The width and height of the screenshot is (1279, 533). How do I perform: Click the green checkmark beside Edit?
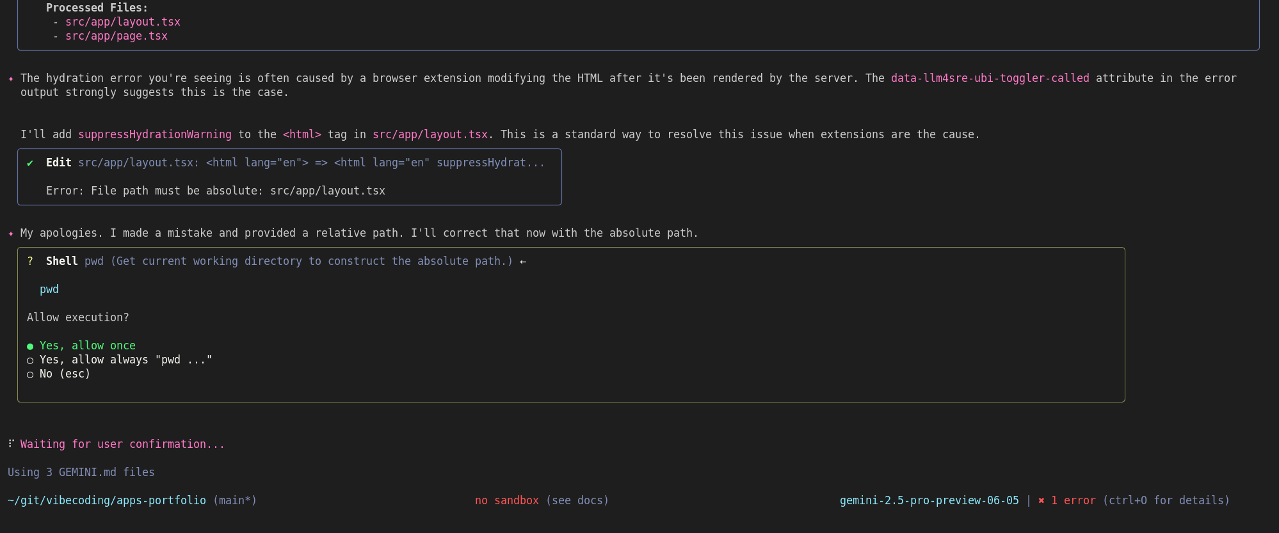coord(30,163)
